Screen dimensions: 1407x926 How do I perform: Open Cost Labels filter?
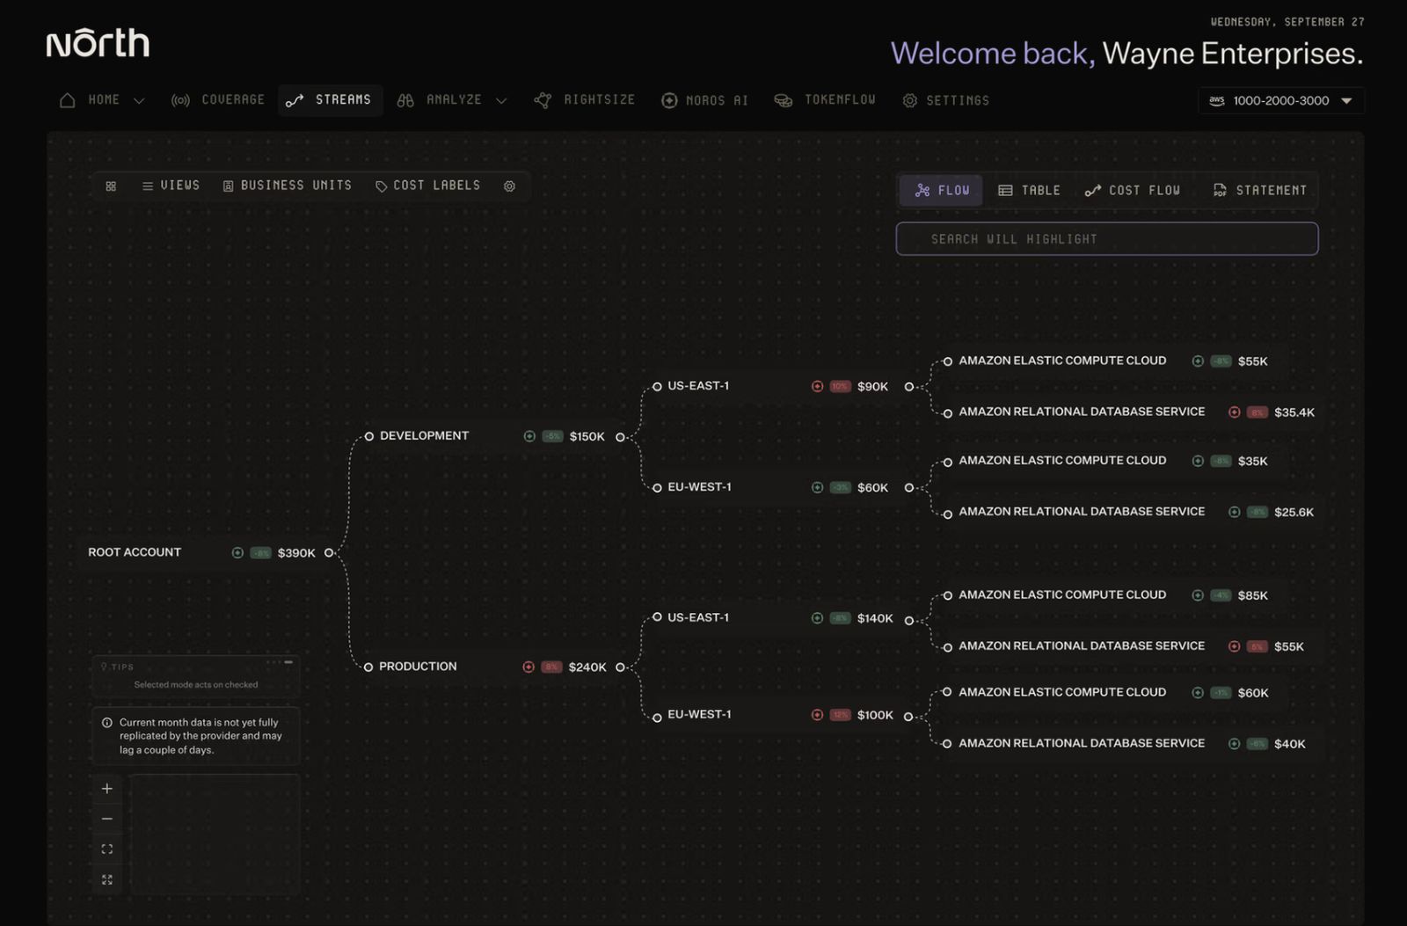427,186
